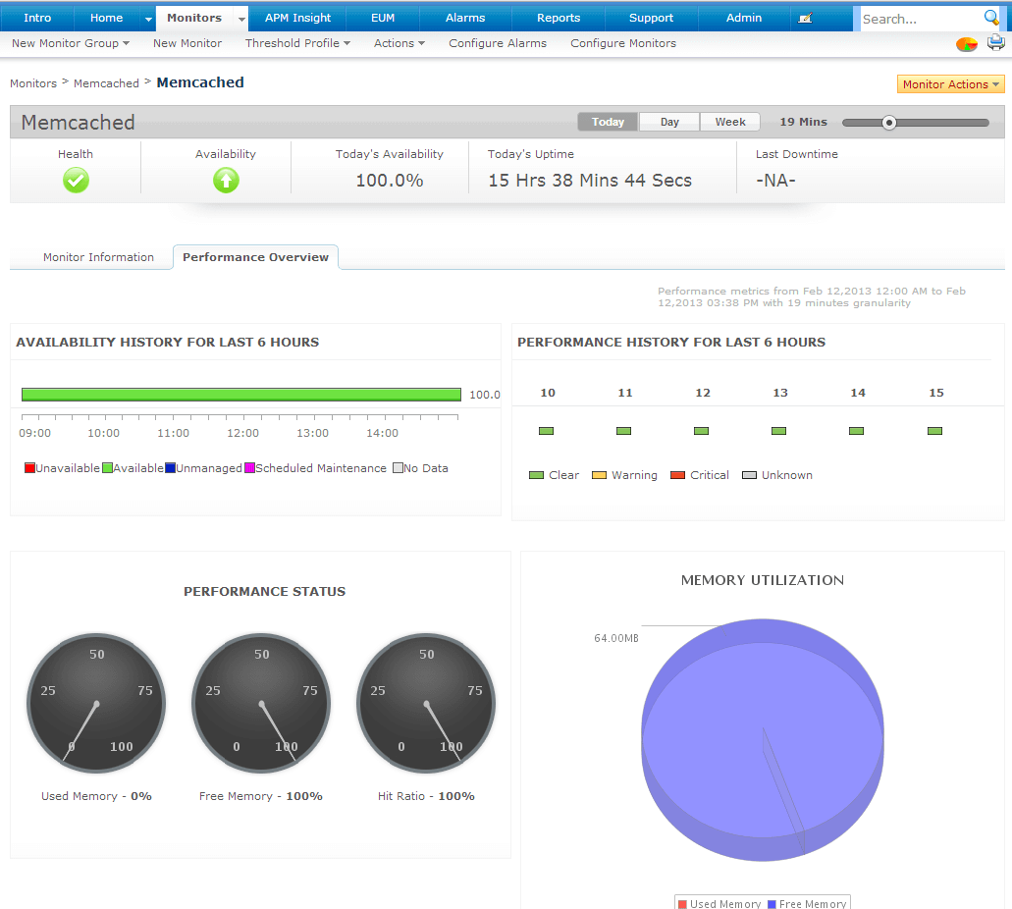The image size is (1012, 909).
Task: Select the Day time range
Action: point(669,122)
